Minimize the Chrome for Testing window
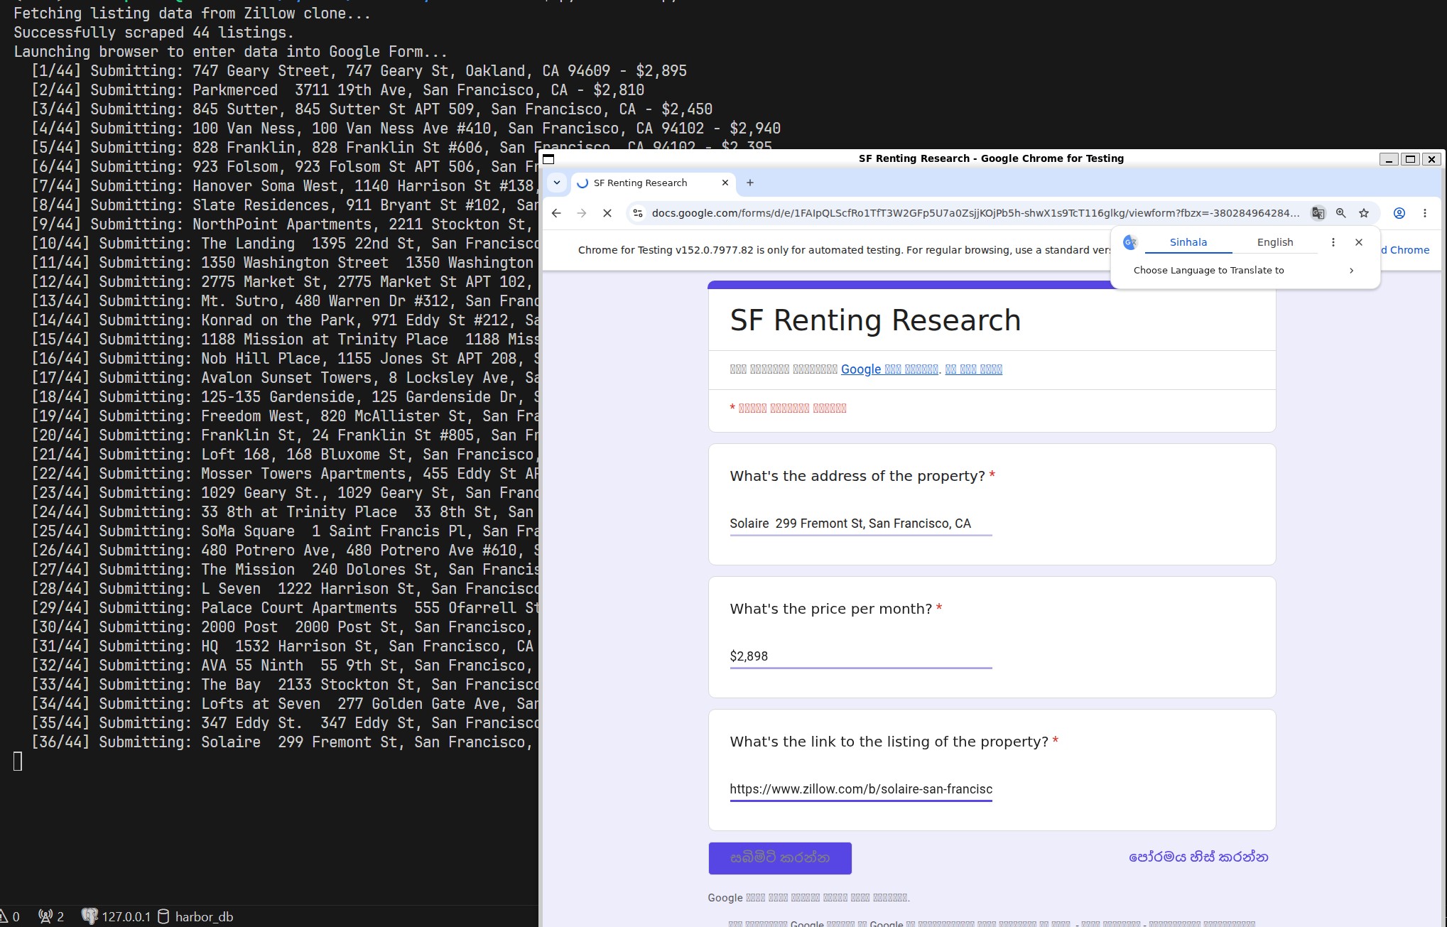Viewport: 1447px width, 927px height. (1389, 159)
